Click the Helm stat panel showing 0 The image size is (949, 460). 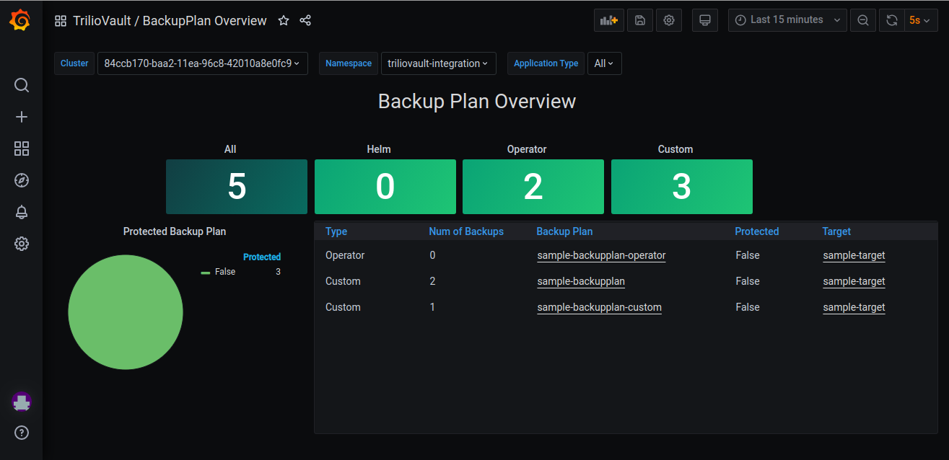[385, 187]
